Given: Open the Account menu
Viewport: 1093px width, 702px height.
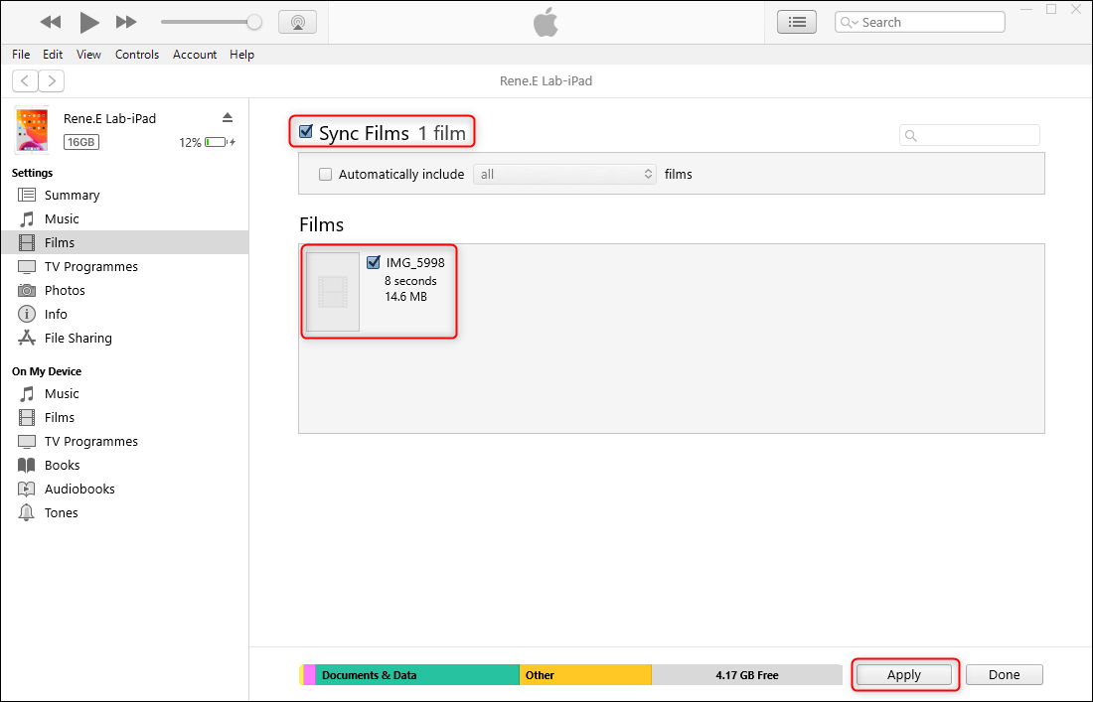Looking at the screenshot, I should pyautogui.click(x=195, y=55).
